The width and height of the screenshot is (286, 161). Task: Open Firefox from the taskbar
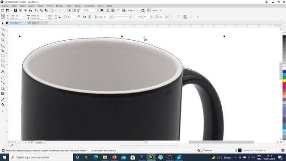coord(114,157)
